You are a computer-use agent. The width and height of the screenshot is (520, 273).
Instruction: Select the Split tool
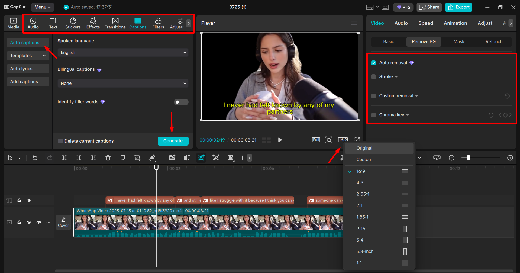tap(64, 158)
